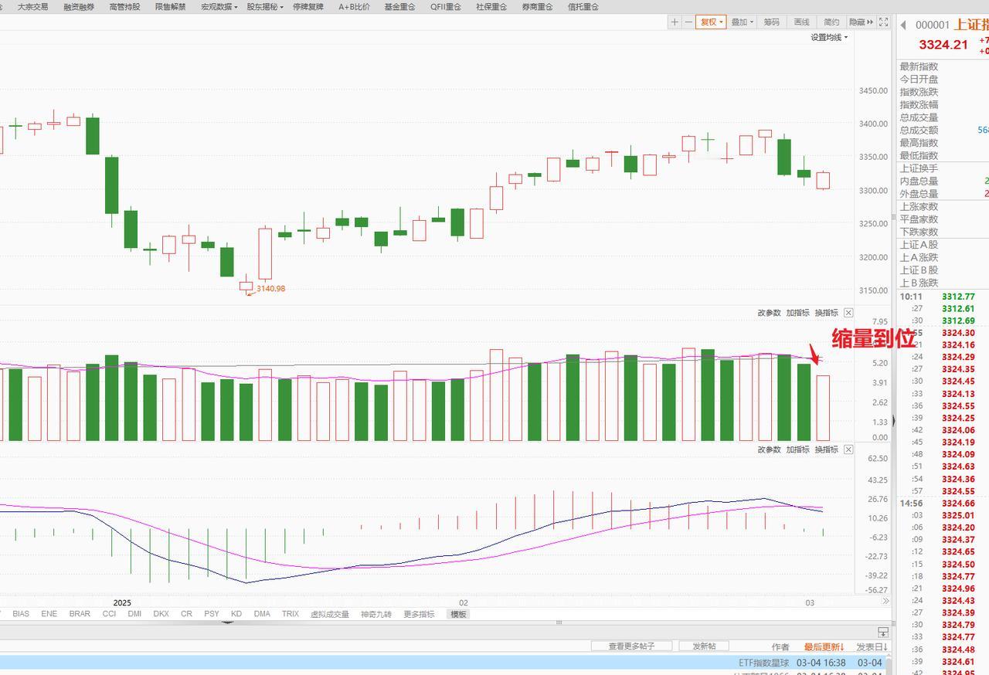This screenshot has width=989, height=675.
Task: Open QFII重仓 menu item
Action: click(446, 6)
